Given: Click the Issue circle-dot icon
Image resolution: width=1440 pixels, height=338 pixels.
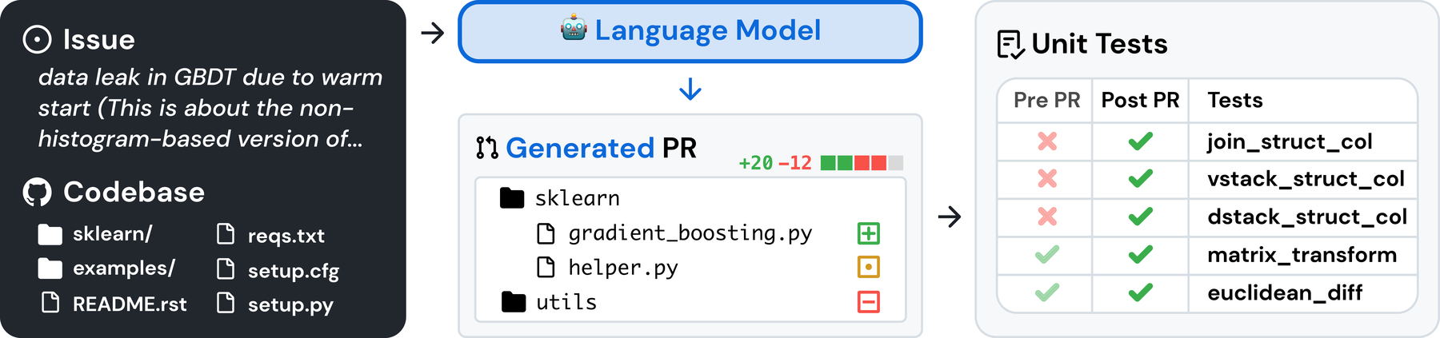Looking at the screenshot, I should pyautogui.click(x=37, y=39).
